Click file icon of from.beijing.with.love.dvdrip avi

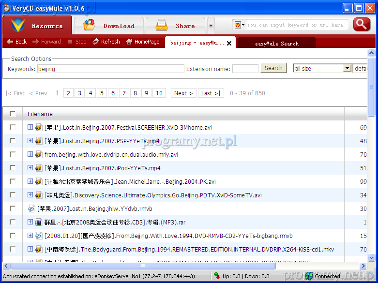point(39,154)
